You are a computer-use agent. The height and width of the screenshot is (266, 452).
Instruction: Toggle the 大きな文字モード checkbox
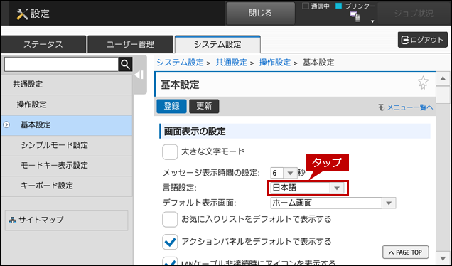pyautogui.click(x=170, y=151)
